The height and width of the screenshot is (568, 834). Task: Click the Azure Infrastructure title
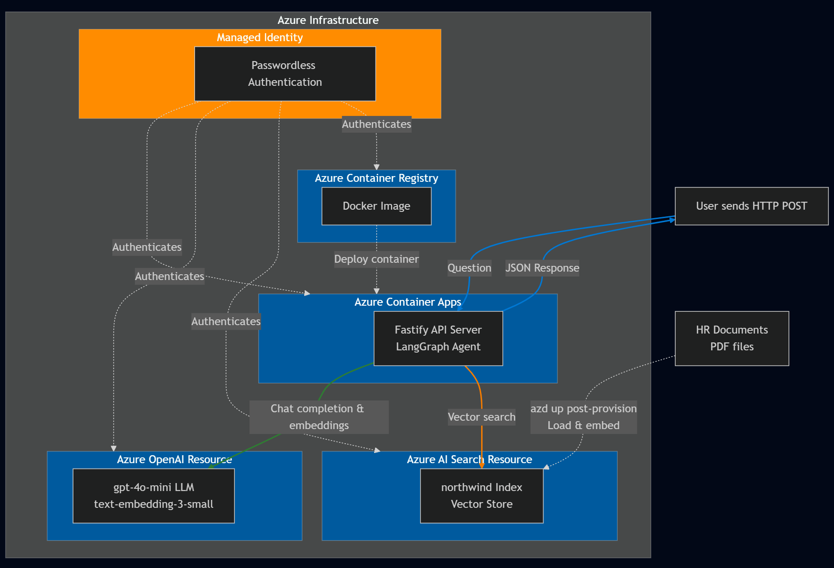point(328,20)
